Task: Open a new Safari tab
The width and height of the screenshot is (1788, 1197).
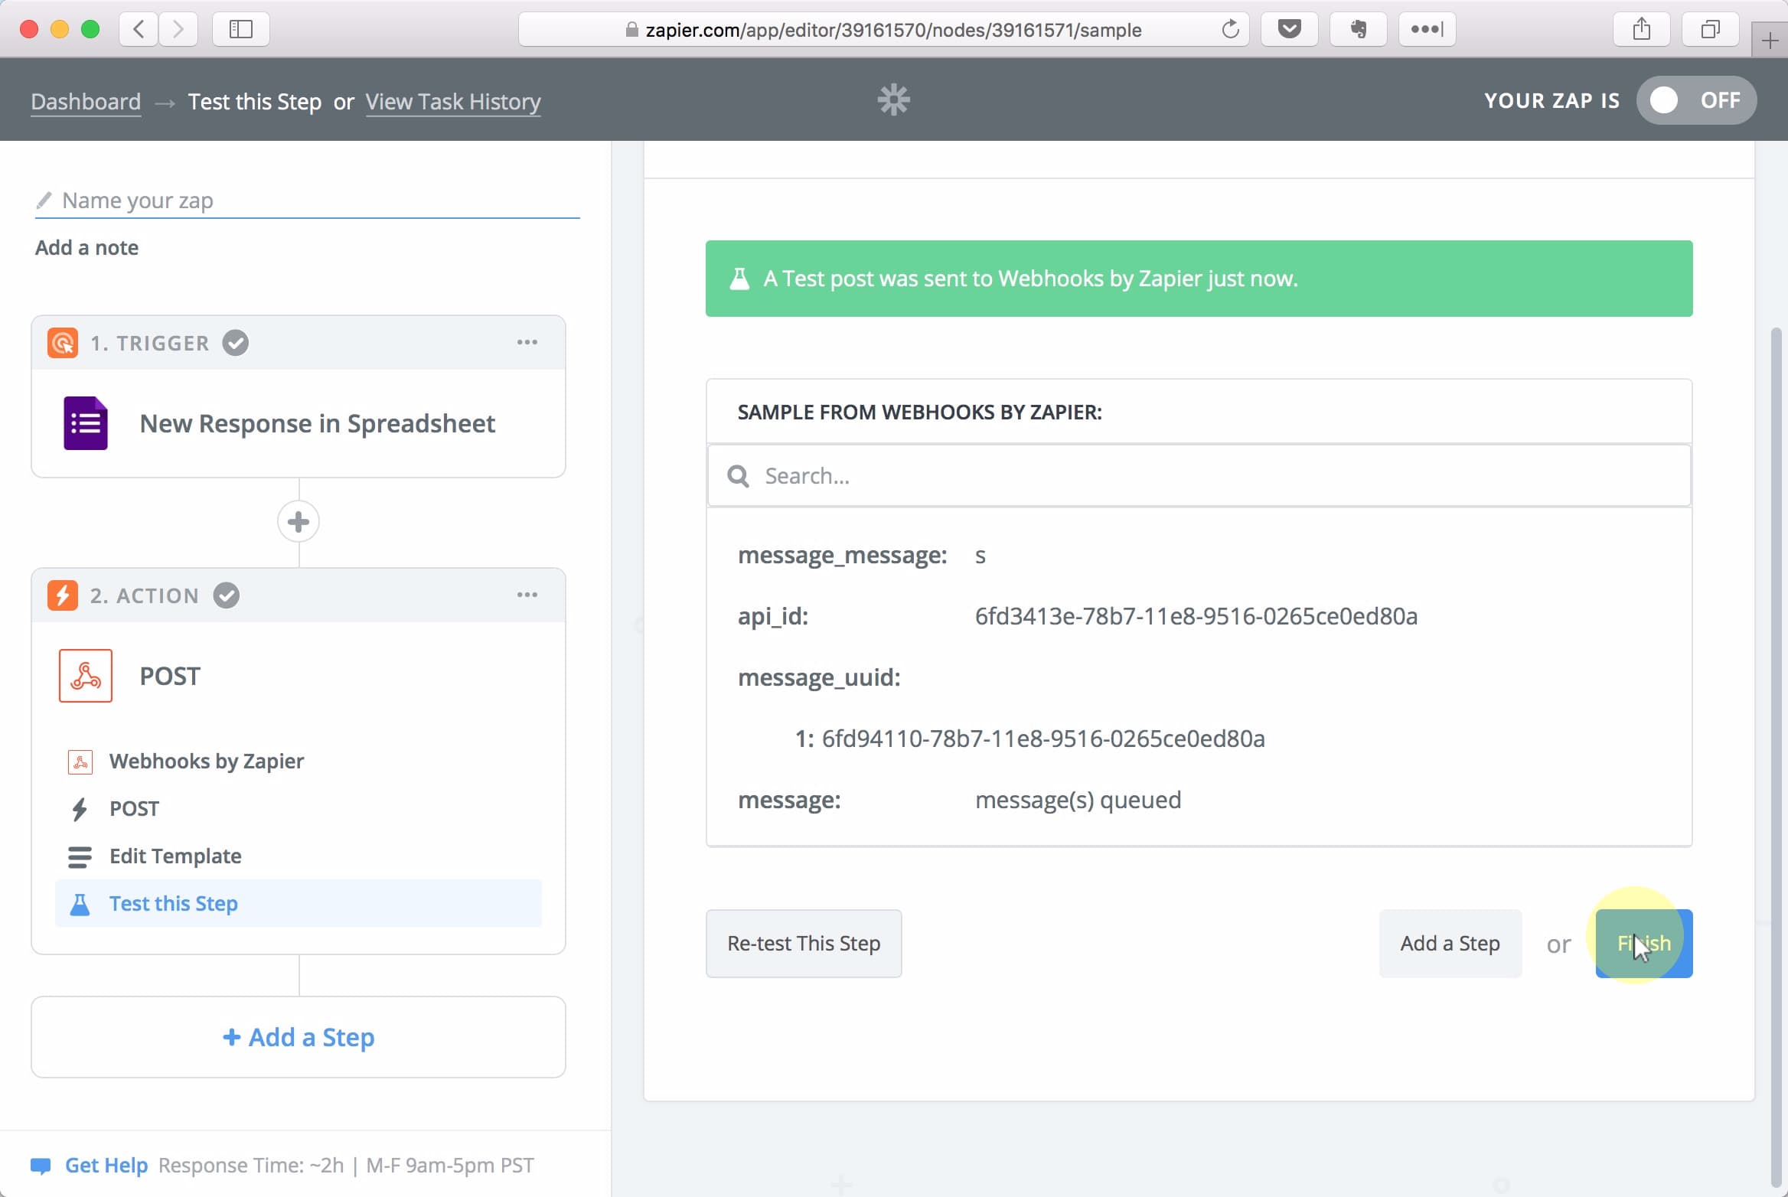Action: pyautogui.click(x=1770, y=41)
